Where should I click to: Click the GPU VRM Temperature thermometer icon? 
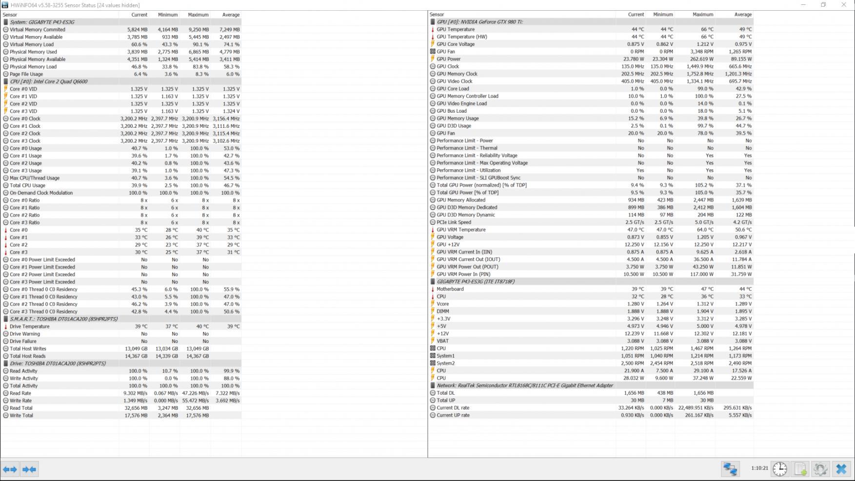point(433,230)
